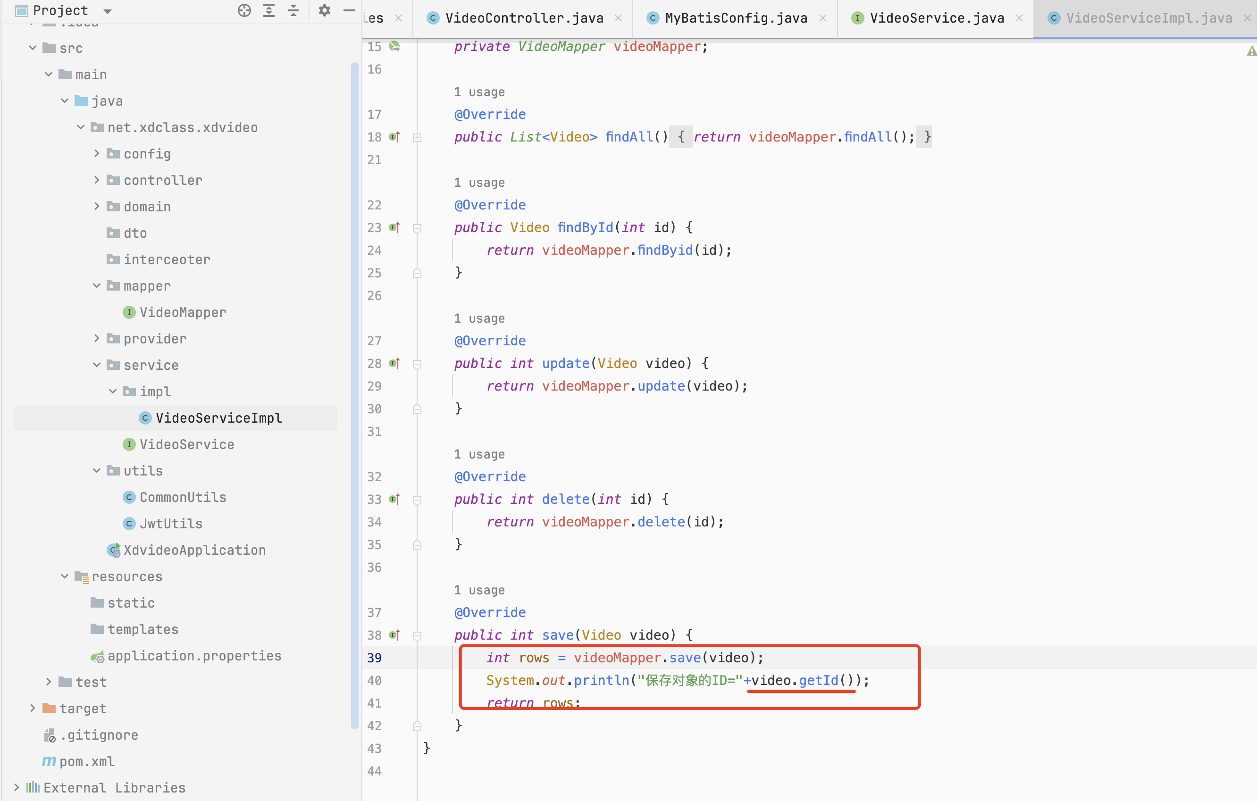This screenshot has height=801, width=1257.
Task: Click the Project panel vertical scrollbar
Action: tap(355, 395)
